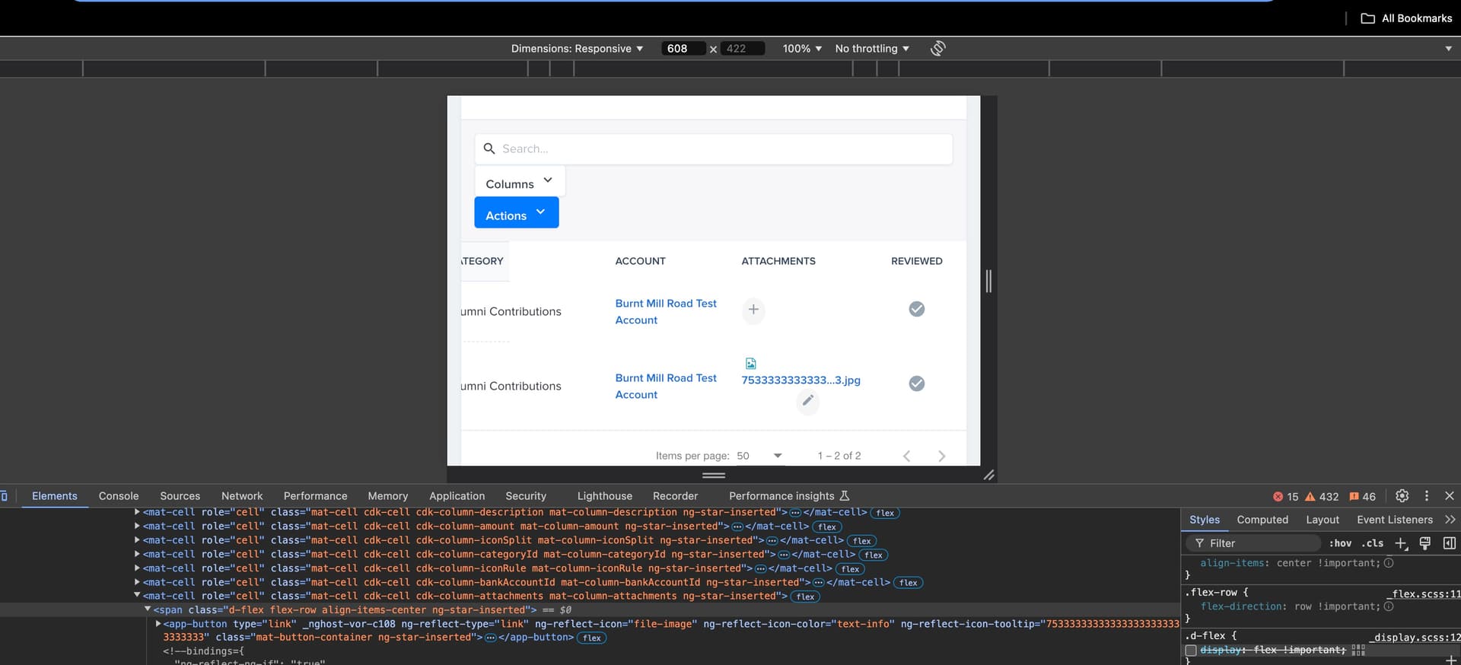Open the Application tab
Image resolution: width=1461 pixels, height=665 pixels.
pyautogui.click(x=457, y=496)
